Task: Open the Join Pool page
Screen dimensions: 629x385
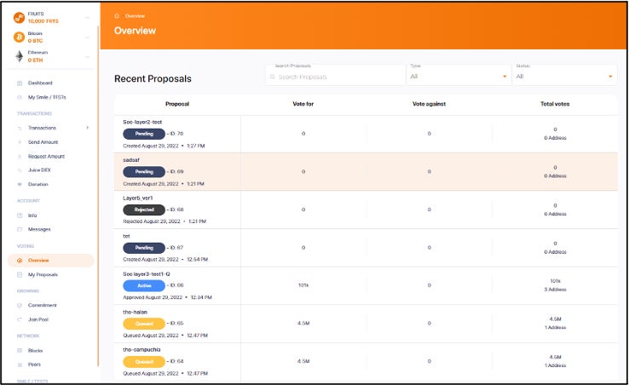Action: [x=38, y=319]
